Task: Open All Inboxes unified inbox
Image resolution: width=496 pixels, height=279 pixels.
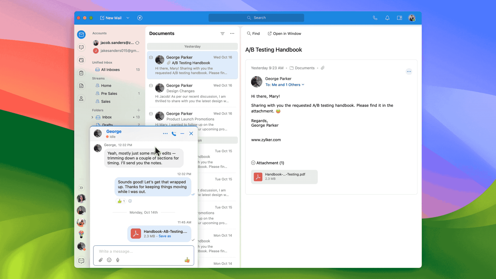Action: (x=110, y=70)
